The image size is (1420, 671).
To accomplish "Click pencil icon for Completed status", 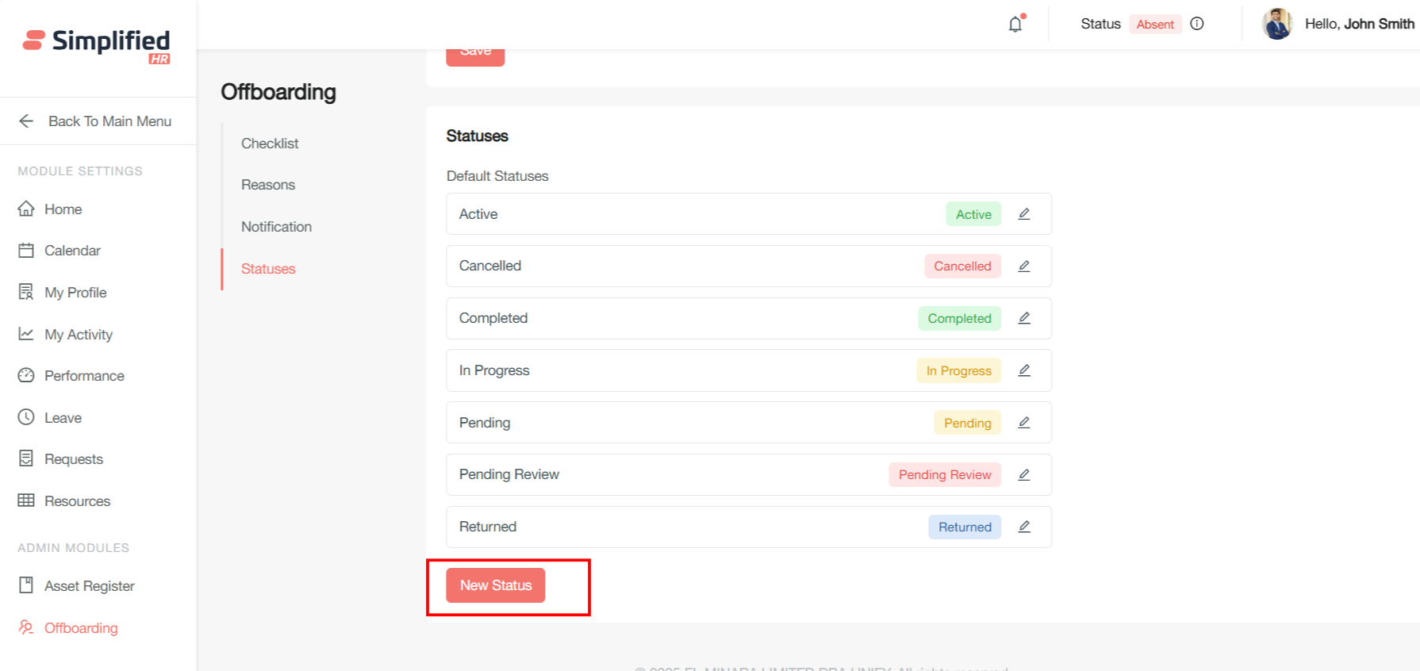I will (1024, 318).
